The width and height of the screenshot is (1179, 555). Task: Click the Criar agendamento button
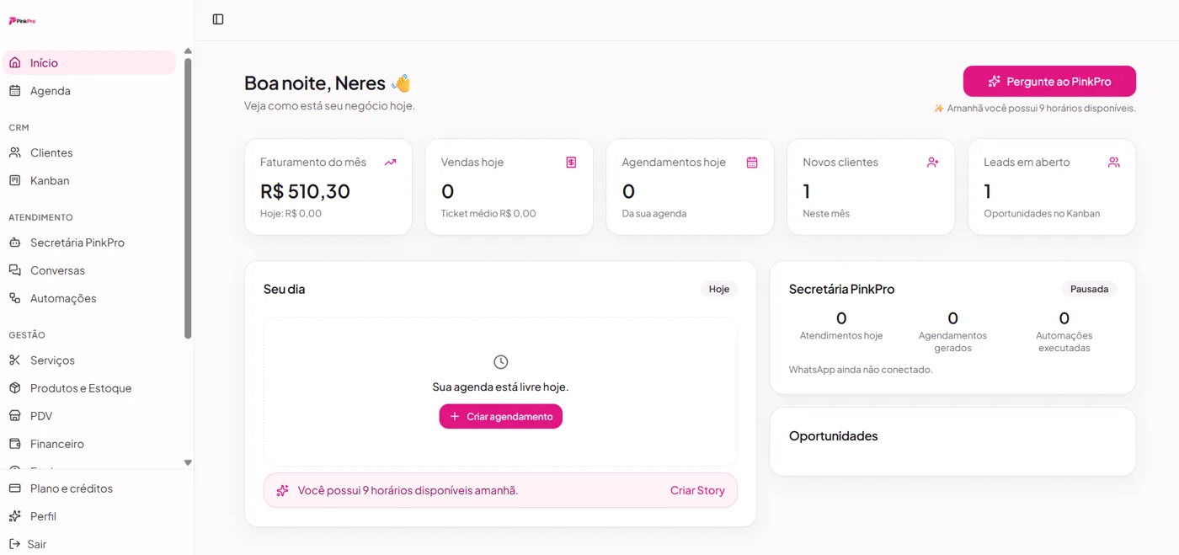500,416
